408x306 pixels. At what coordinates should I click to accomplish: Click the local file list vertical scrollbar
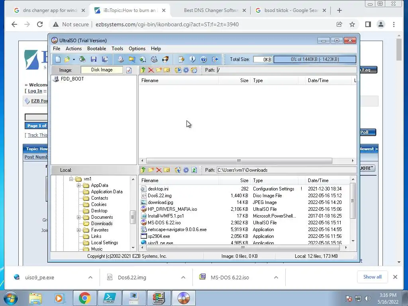pyautogui.click(x=353, y=201)
